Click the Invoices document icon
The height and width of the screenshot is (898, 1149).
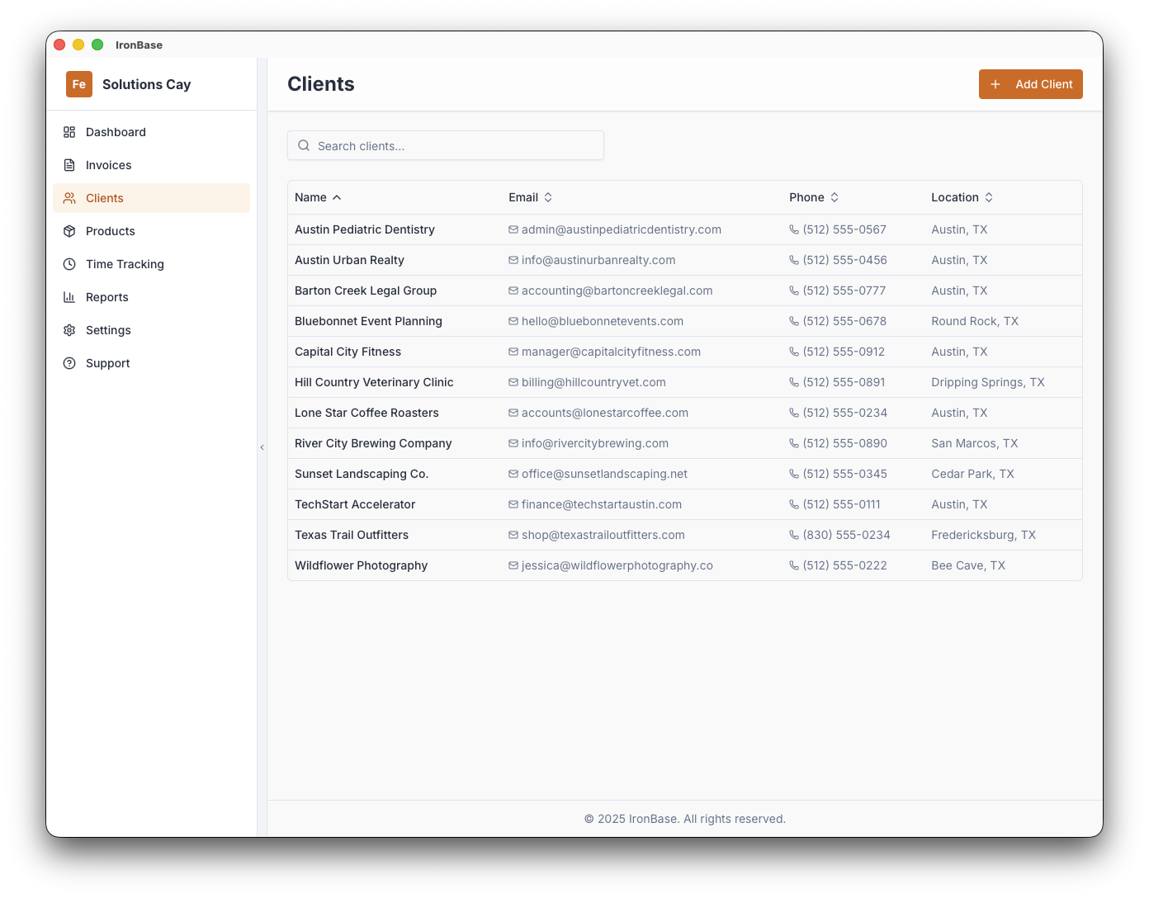tap(69, 165)
